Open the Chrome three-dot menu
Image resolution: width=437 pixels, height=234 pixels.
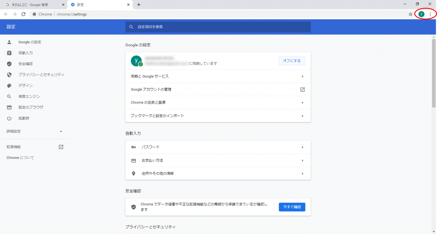[x=430, y=14]
